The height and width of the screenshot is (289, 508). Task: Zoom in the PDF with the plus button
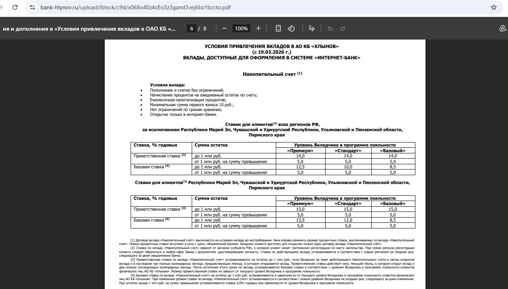(258, 28)
